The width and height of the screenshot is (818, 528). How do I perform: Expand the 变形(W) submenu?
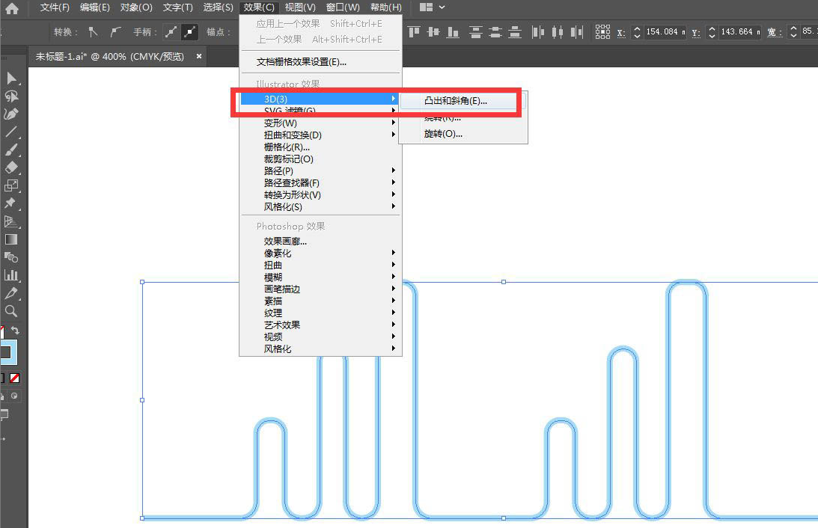pyautogui.click(x=320, y=123)
